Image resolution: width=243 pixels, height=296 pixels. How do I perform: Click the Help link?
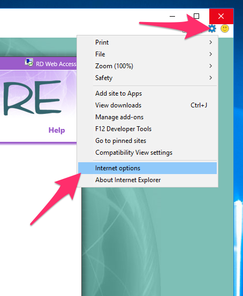[57, 130]
